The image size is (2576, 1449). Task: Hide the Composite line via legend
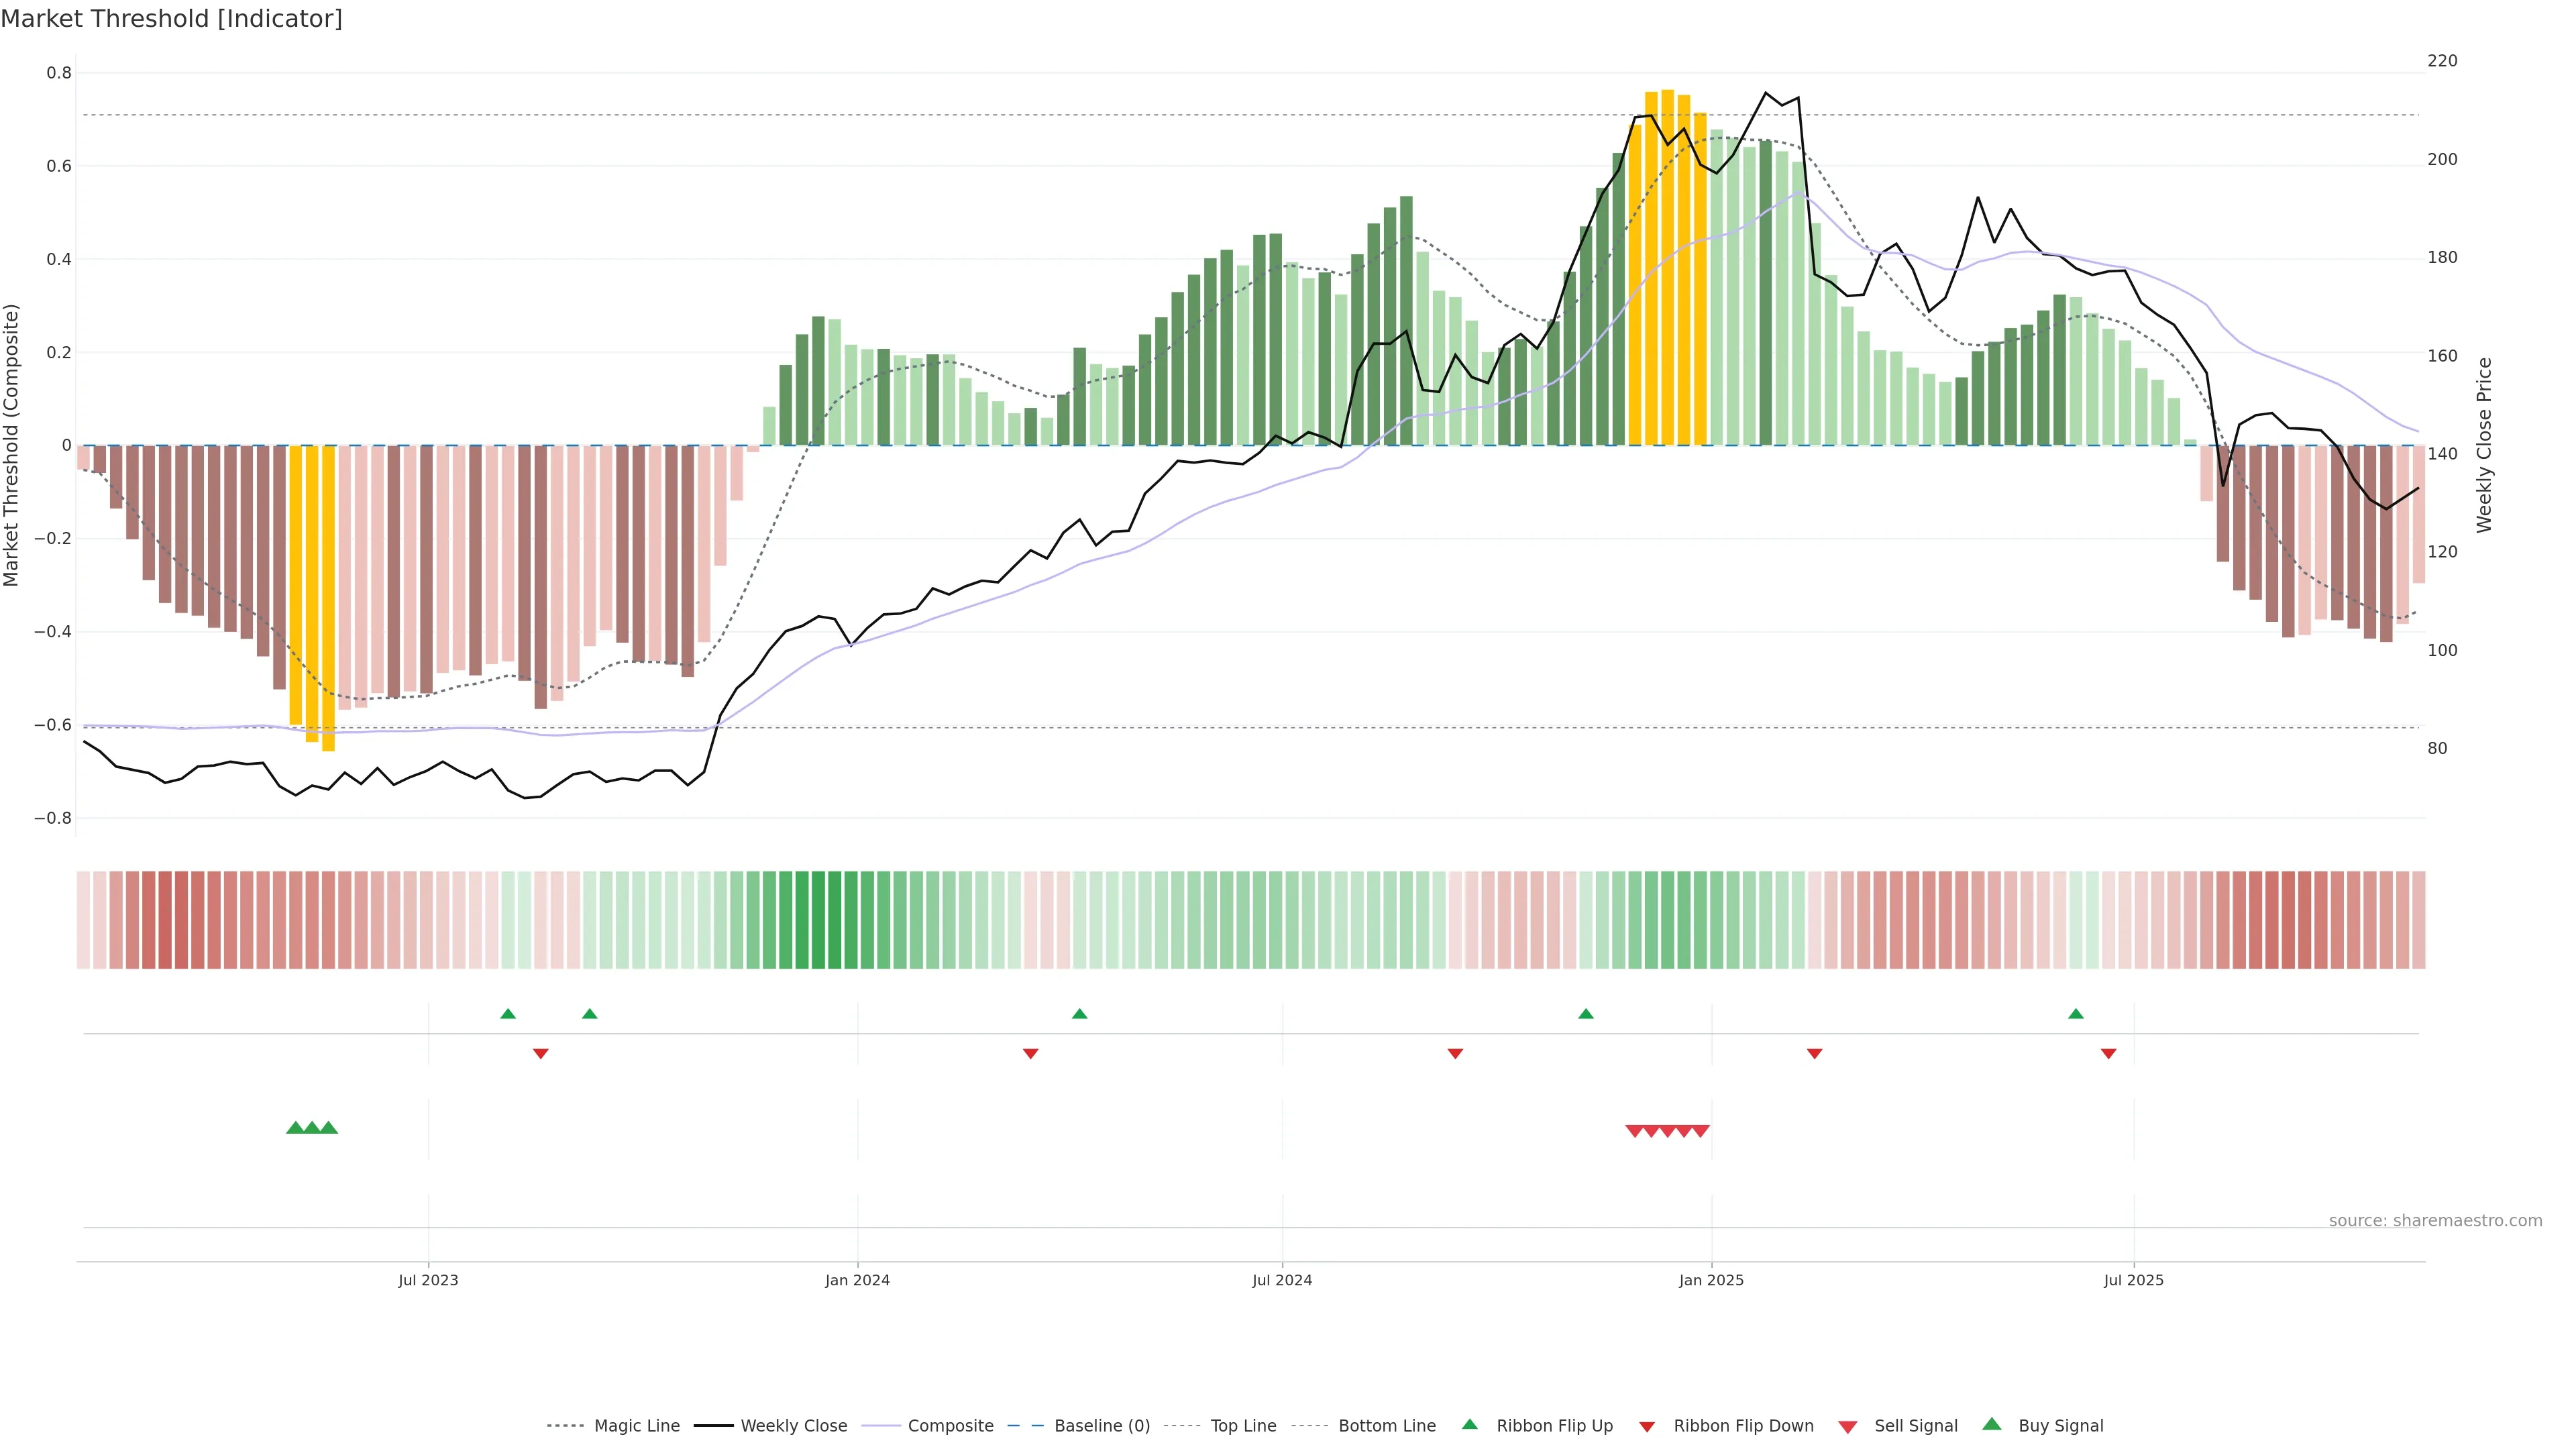[x=950, y=1426]
